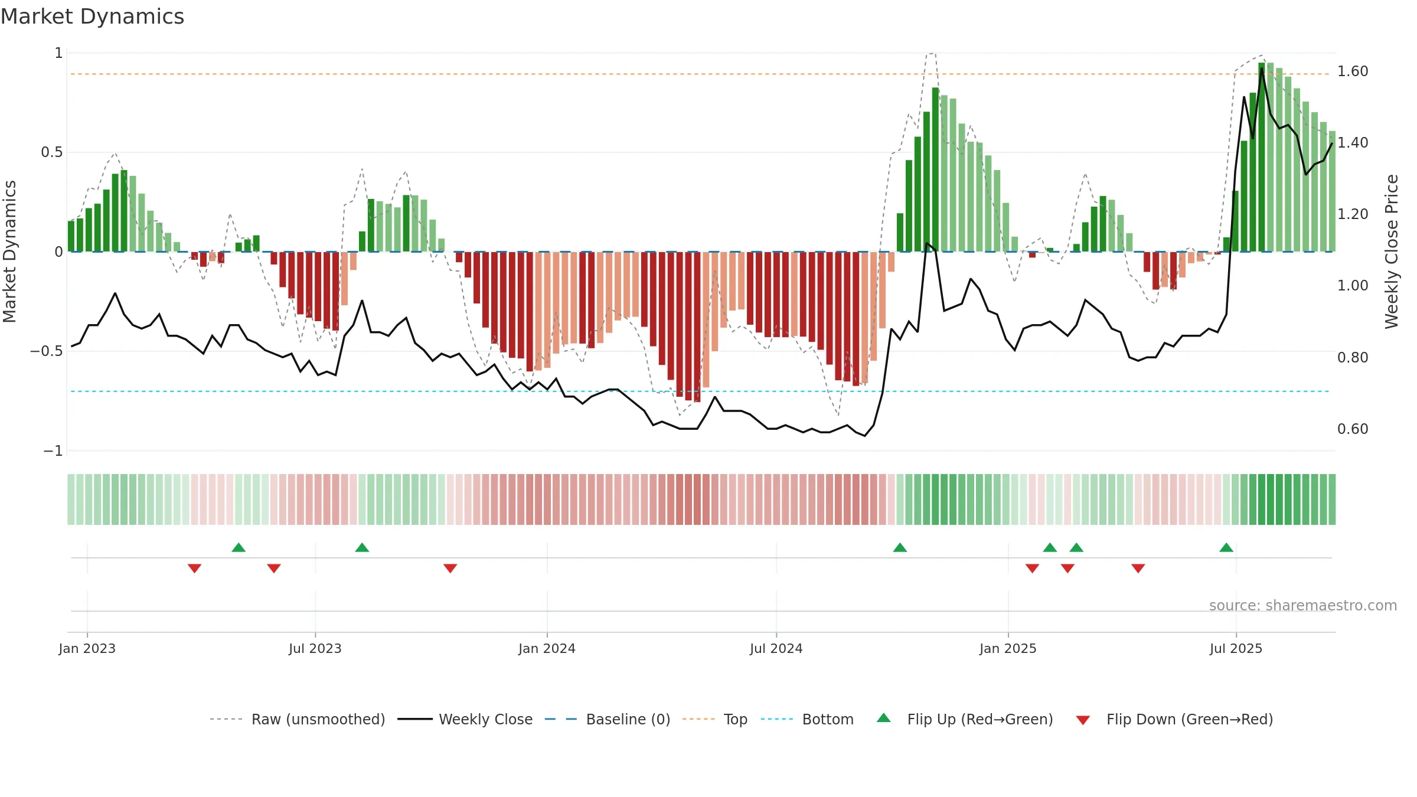Click the flip-down marker just before Jul 2023

click(x=274, y=568)
